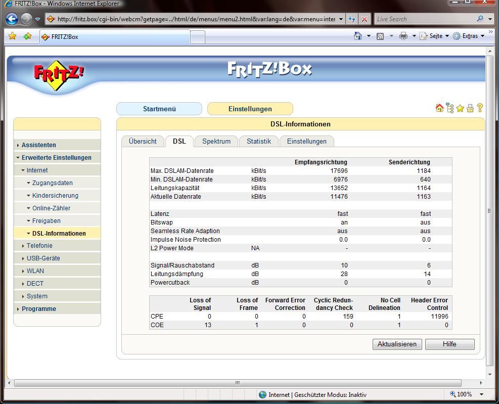Click the FRITZ!Box yellow question mark icon
The image size is (499, 404).
click(x=480, y=108)
